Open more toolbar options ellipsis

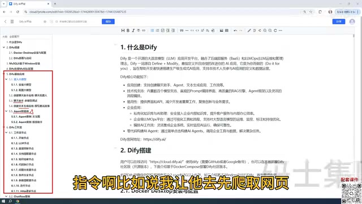tap(281, 31)
